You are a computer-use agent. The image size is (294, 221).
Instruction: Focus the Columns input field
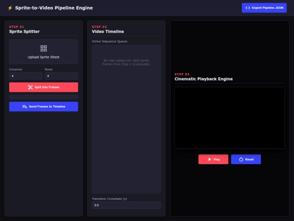tap(26, 76)
